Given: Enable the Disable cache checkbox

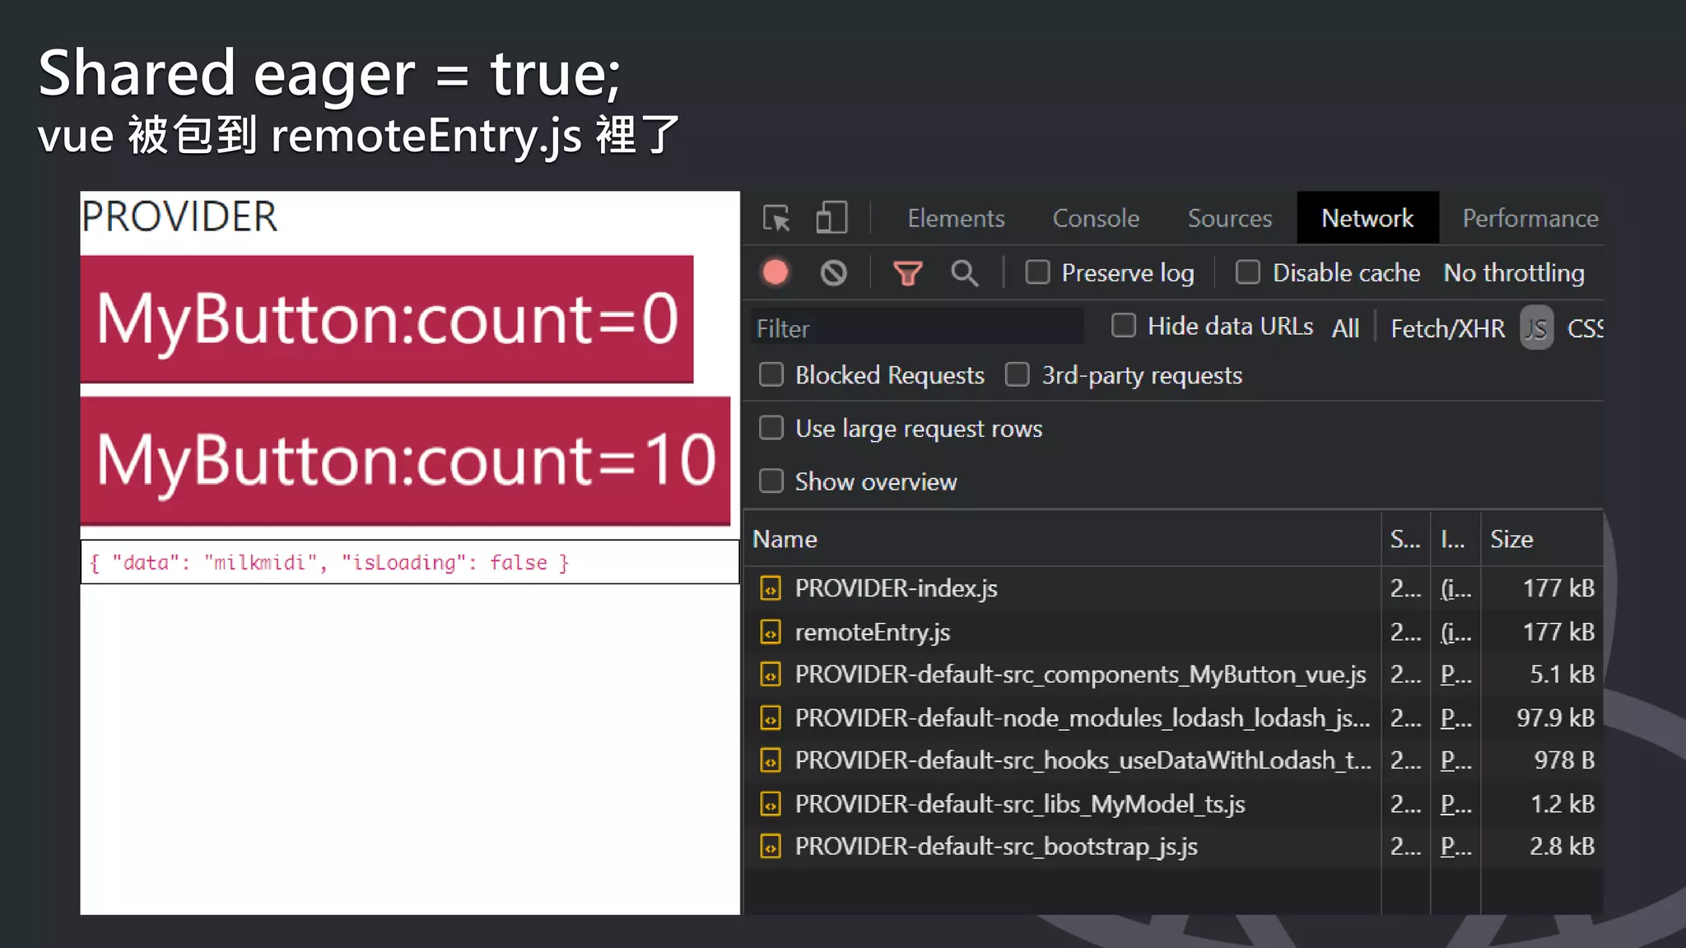Looking at the screenshot, I should click(1248, 272).
